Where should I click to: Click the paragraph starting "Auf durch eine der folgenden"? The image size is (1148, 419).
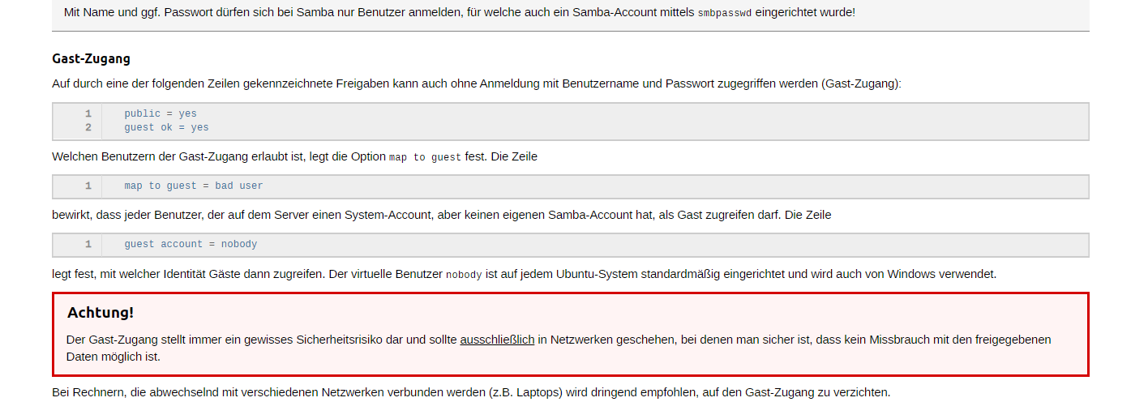[x=477, y=83]
